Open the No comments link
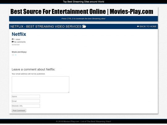Screen dimensions: 167x125 20,42
